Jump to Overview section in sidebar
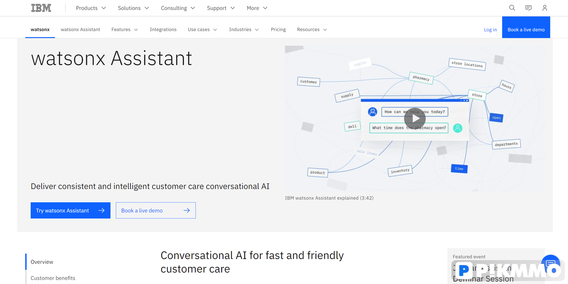Screen dimensions: 568x284 click(x=42, y=262)
